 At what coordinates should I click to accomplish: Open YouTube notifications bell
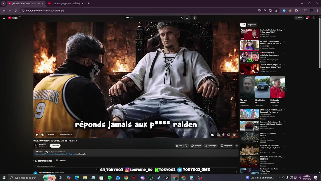pyautogui.click(x=307, y=18)
